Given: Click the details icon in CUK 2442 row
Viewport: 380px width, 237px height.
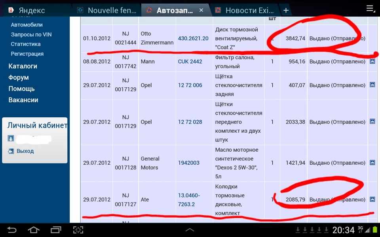Looking at the screenshot, I should [372, 61].
